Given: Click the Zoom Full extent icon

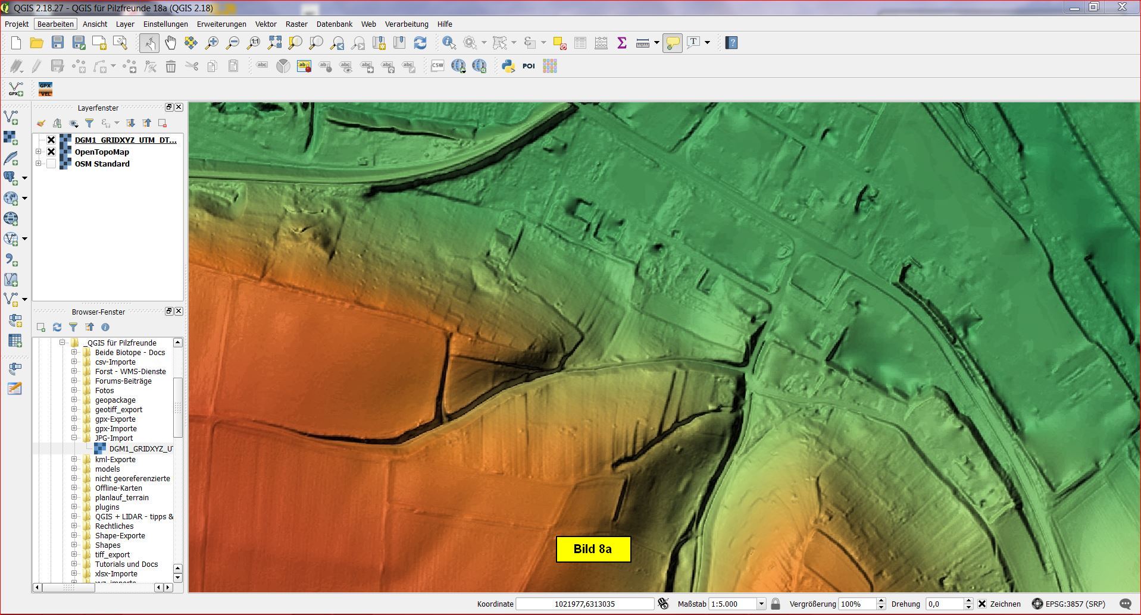Looking at the screenshot, I should pos(274,43).
